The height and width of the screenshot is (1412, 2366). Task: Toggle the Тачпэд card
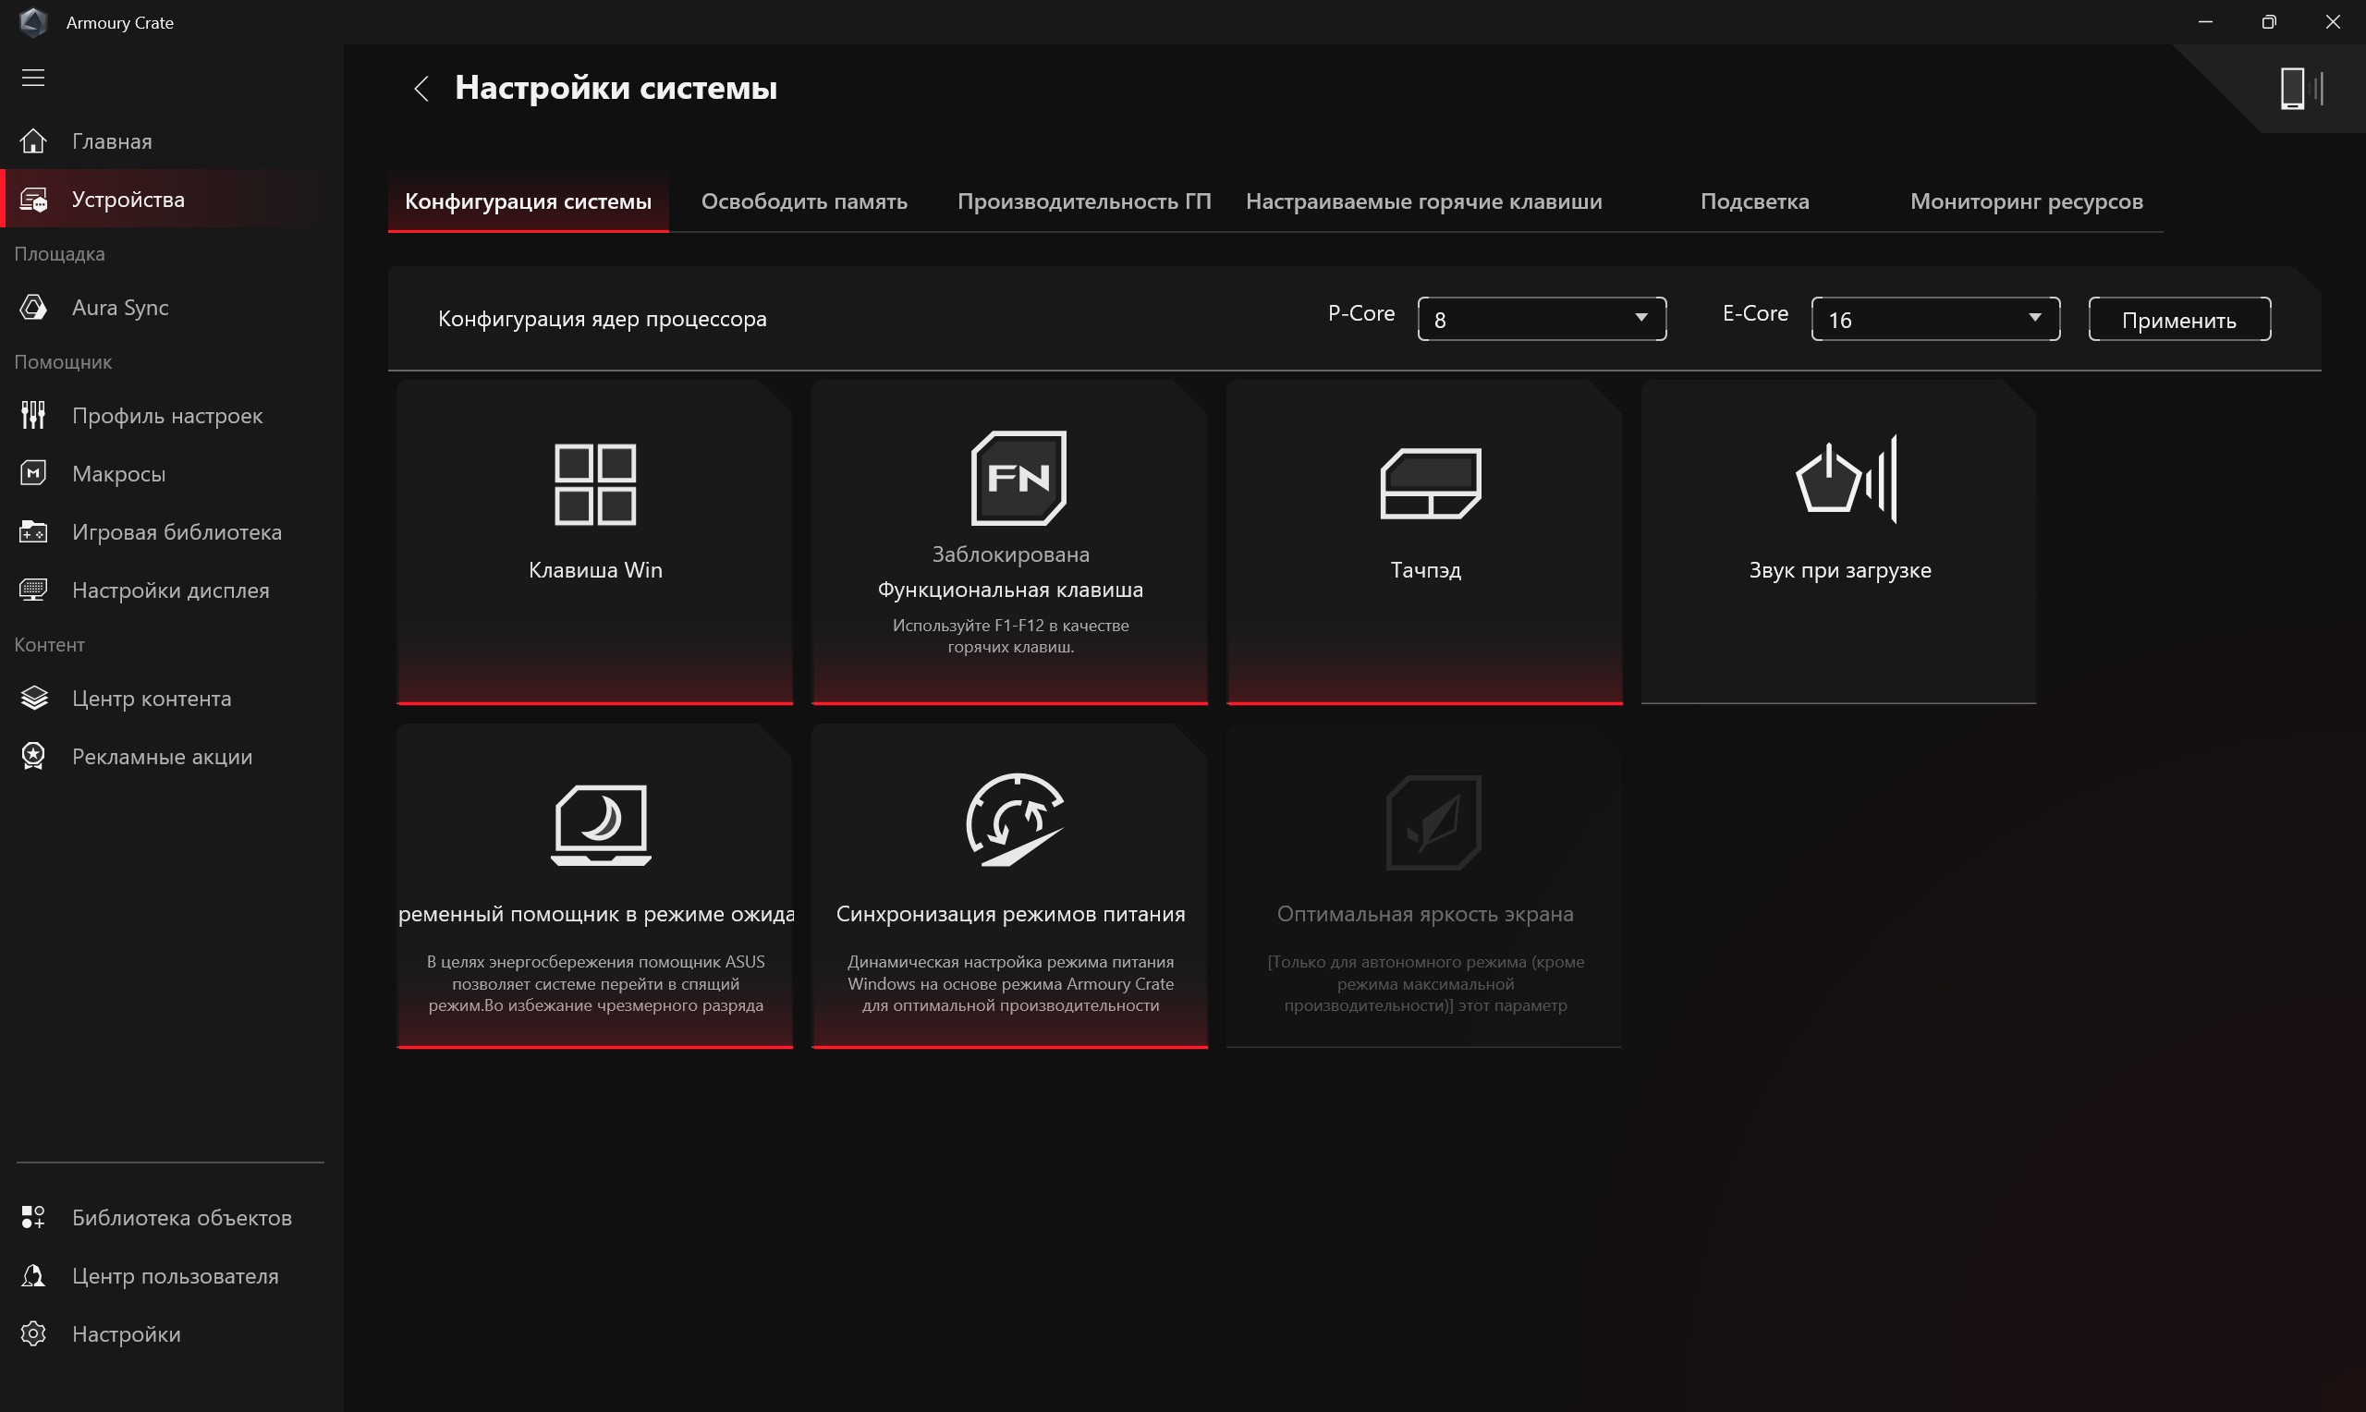(1424, 542)
